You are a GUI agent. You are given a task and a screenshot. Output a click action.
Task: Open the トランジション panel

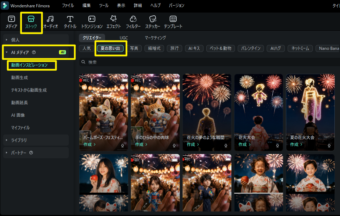pyautogui.click(x=92, y=22)
